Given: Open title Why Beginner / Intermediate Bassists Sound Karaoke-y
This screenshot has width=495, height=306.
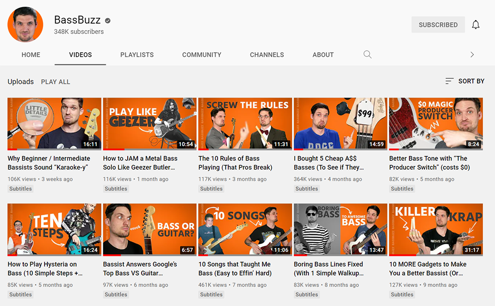Looking at the screenshot, I should (49, 163).
